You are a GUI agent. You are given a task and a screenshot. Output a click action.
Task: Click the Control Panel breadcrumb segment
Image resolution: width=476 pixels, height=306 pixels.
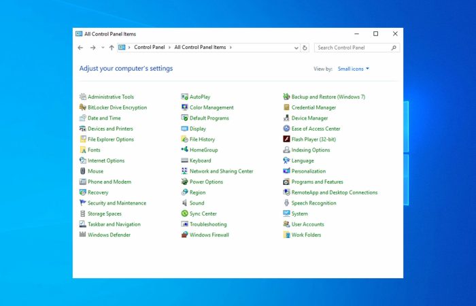click(150, 48)
